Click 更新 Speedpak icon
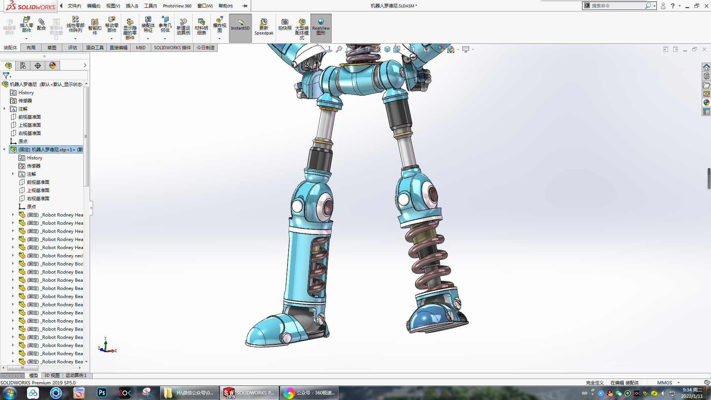Image resolution: width=711 pixels, height=400 pixels. [x=264, y=27]
